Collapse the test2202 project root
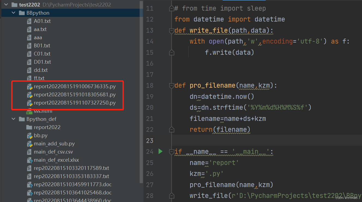362x202 pixels. point(6,5)
